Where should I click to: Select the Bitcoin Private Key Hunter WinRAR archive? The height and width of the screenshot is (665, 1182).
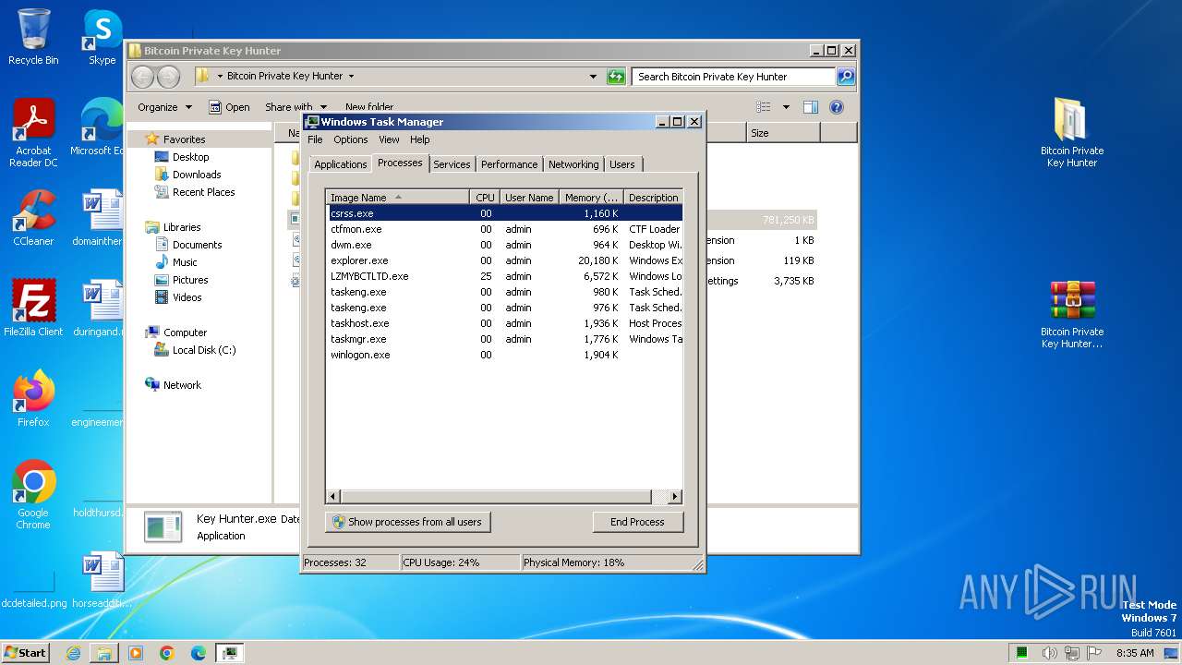[x=1072, y=314]
